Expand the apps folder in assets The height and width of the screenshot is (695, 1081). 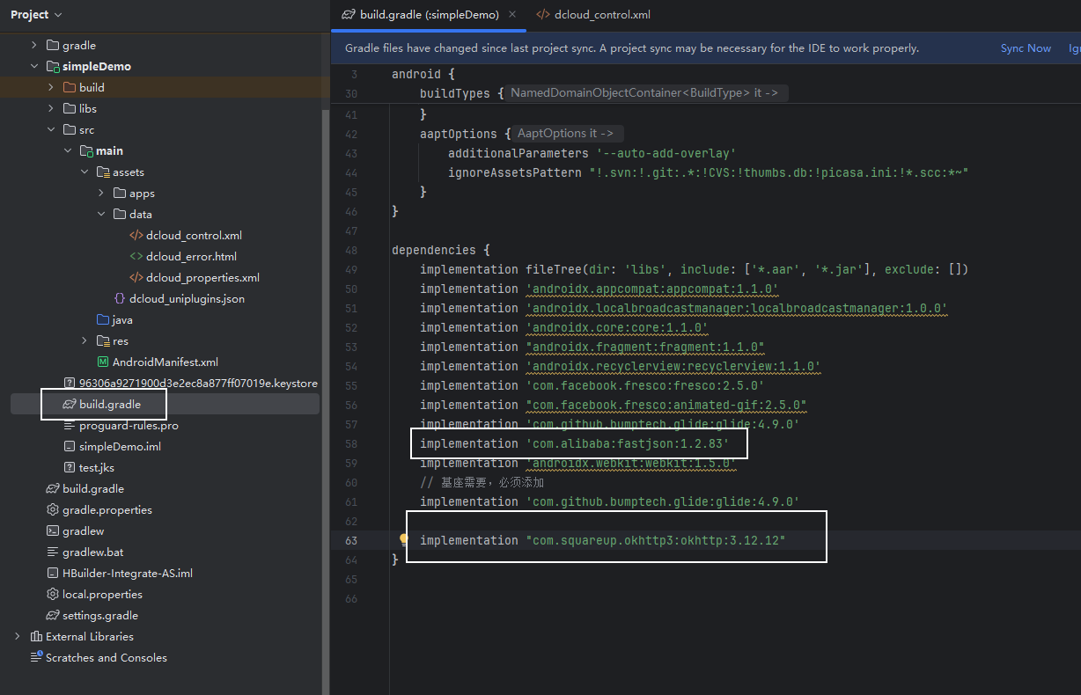pyautogui.click(x=101, y=193)
